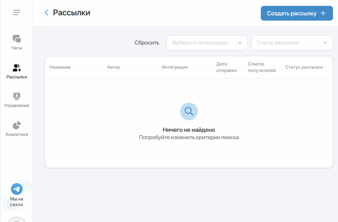
Task: Click the Создать рассылку button
Action: point(297,13)
